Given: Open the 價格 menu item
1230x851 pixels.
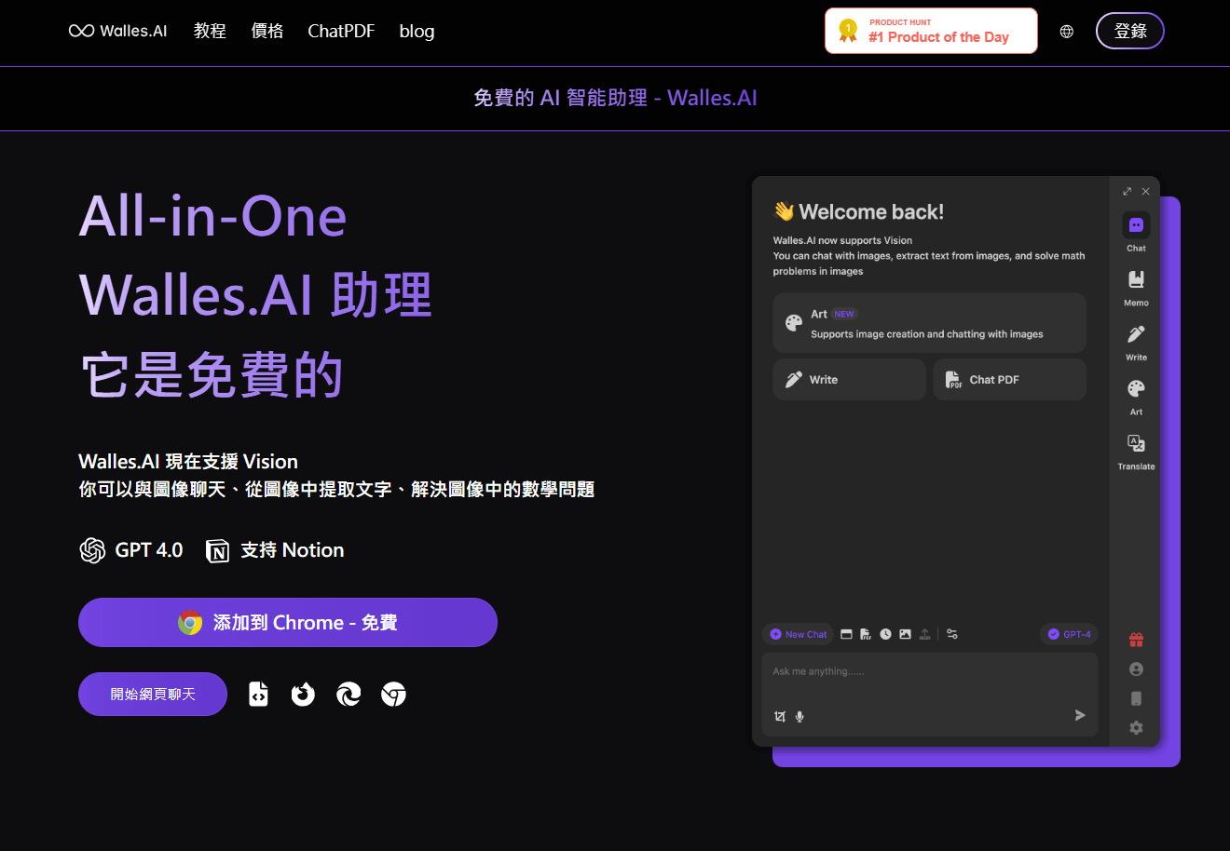Looking at the screenshot, I should (x=267, y=31).
